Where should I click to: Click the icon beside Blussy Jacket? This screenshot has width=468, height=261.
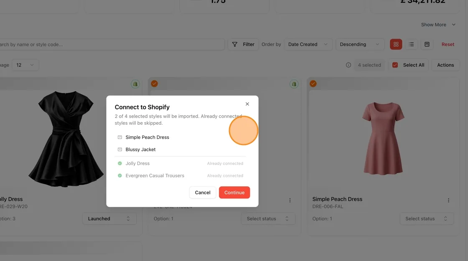pyautogui.click(x=120, y=149)
